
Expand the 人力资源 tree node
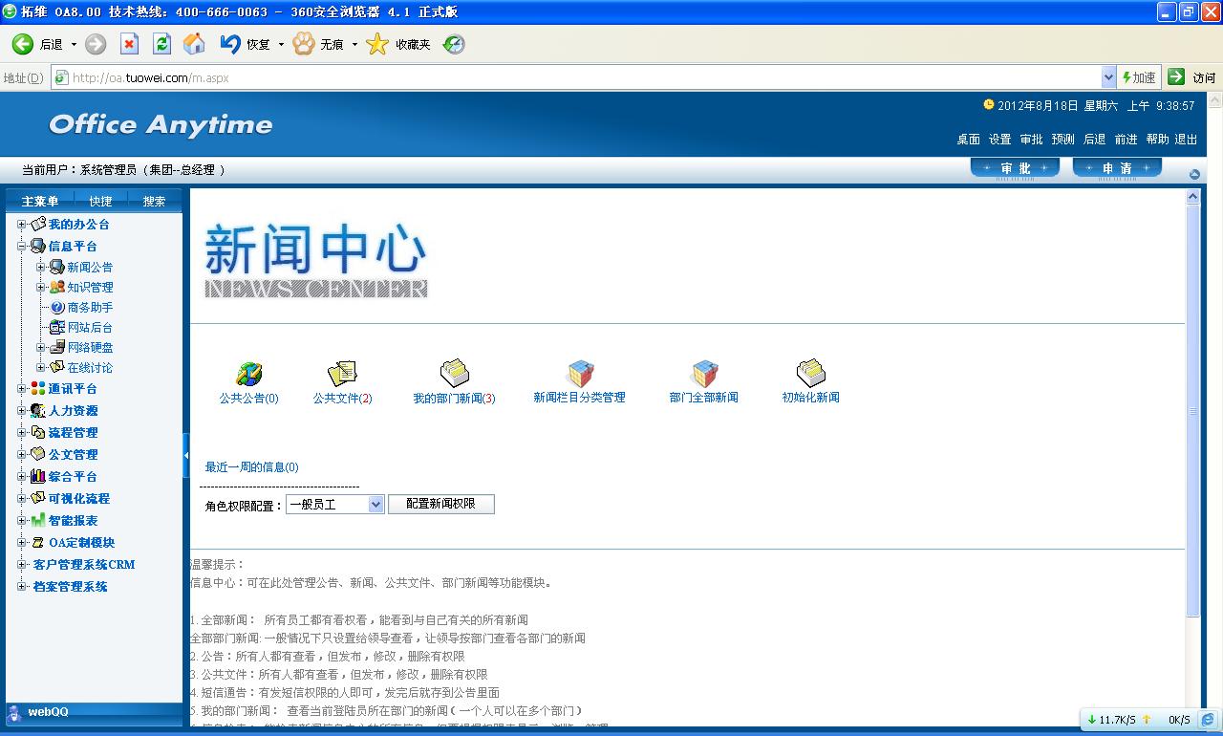tap(22, 411)
